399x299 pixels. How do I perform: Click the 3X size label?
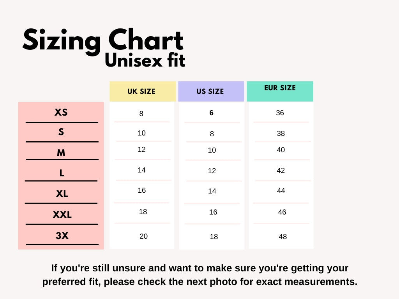pyautogui.click(x=62, y=236)
